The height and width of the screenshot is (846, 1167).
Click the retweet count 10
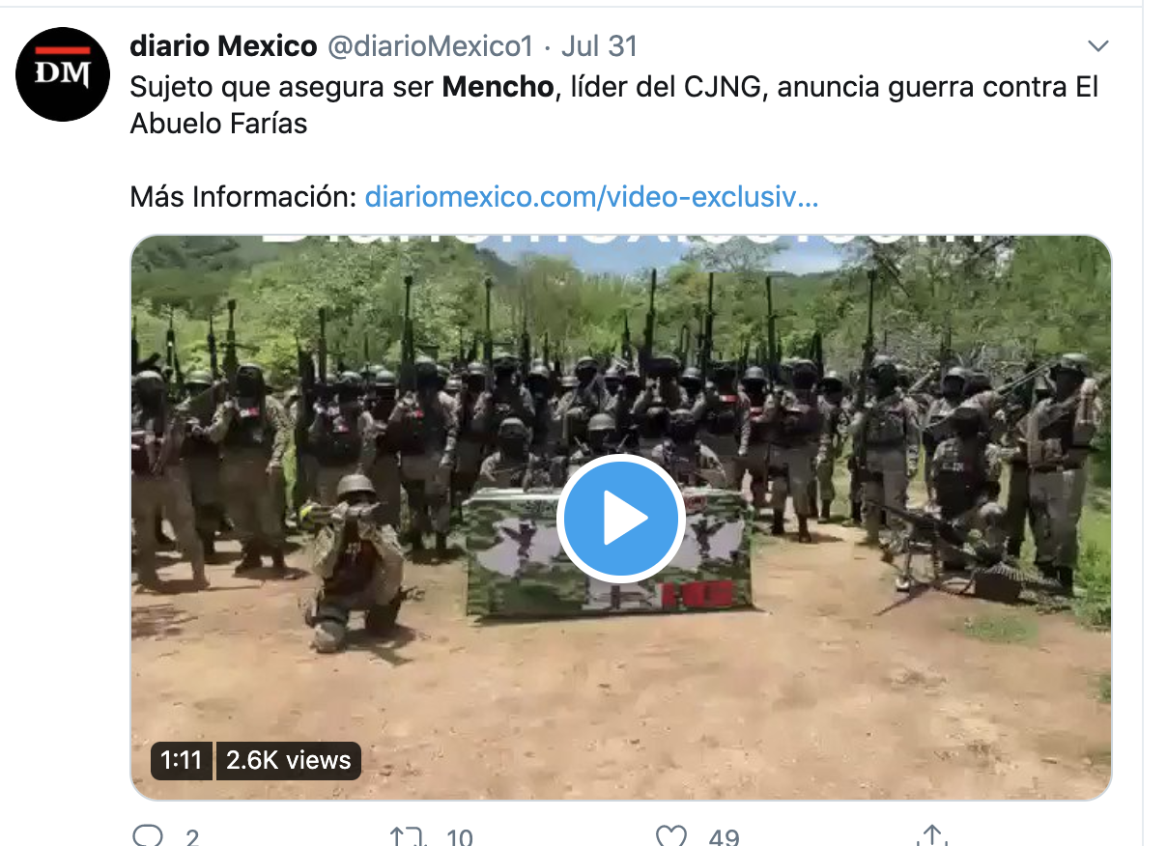[458, 837]
